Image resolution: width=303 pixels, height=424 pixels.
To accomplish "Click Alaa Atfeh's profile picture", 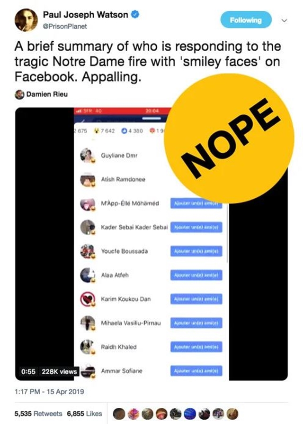I will click(88, 275).
